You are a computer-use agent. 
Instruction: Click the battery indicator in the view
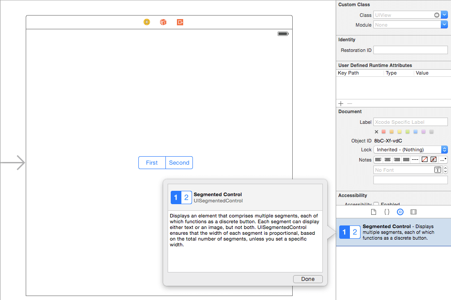283,34
